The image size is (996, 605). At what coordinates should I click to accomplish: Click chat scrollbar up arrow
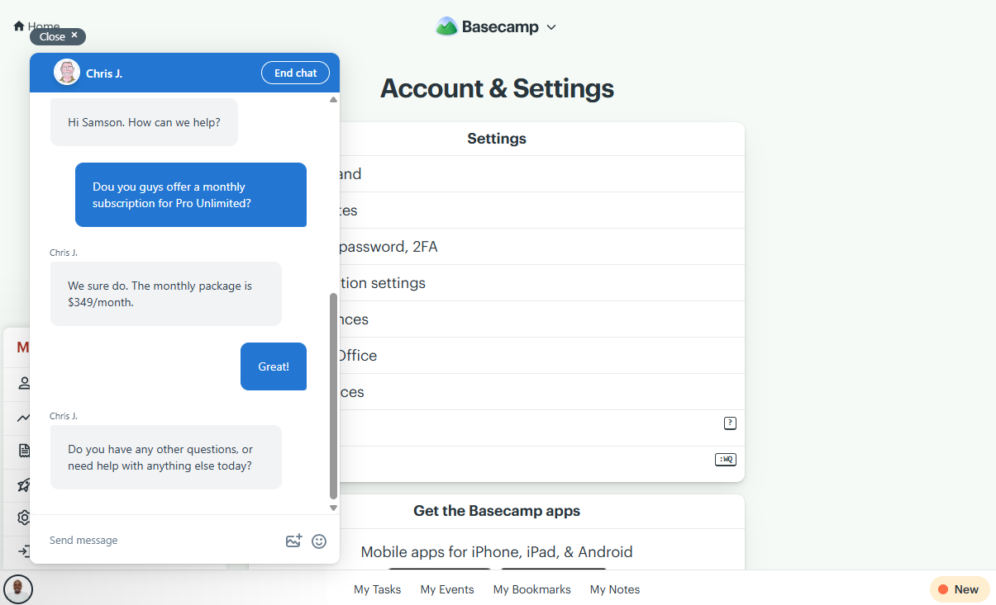pos(333,99)
